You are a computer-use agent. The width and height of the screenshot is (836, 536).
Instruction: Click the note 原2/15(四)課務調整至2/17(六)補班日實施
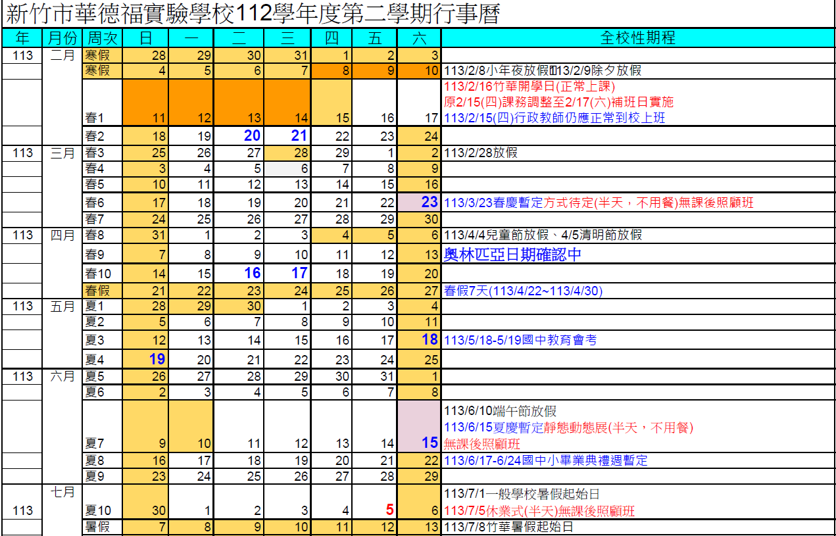pos(558,103)
